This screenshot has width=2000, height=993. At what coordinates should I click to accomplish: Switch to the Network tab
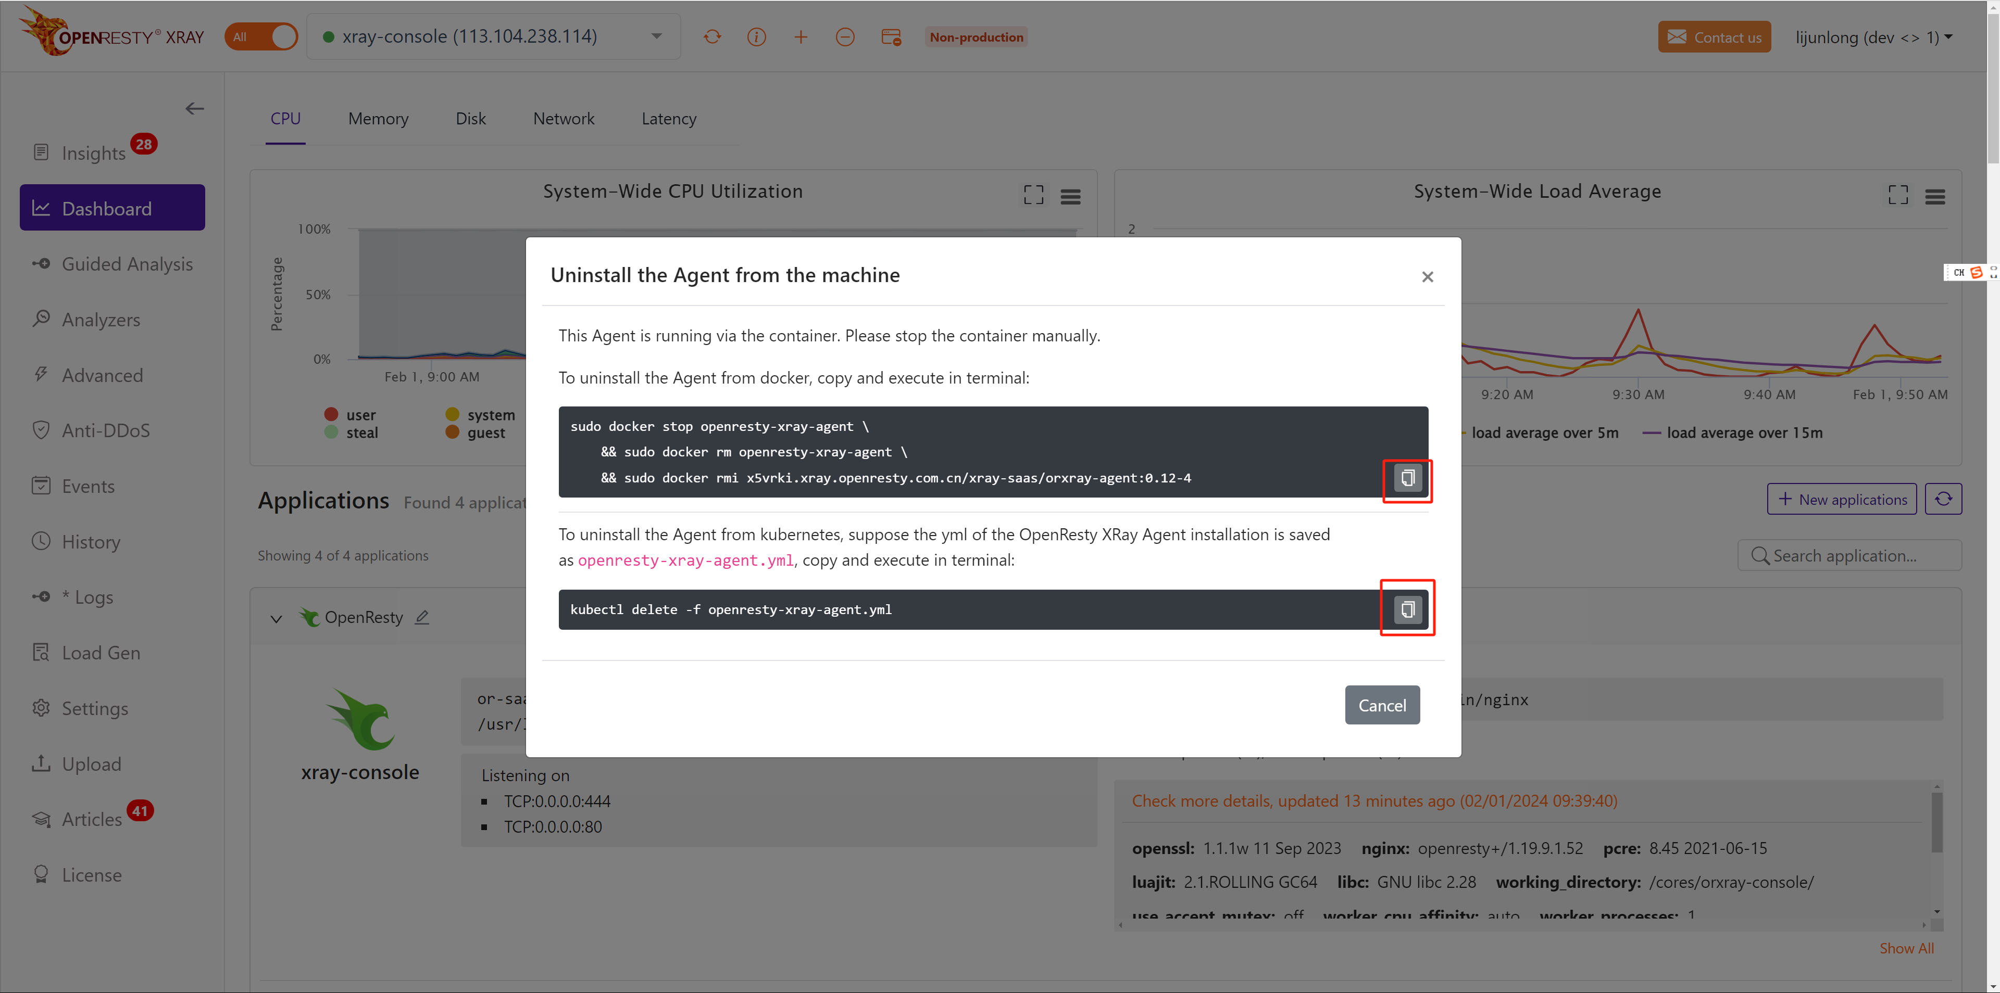pyautogui.click(x=564, y=119)
